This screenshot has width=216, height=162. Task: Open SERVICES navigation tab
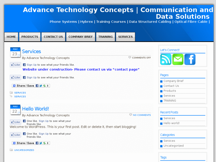(125, 37)
